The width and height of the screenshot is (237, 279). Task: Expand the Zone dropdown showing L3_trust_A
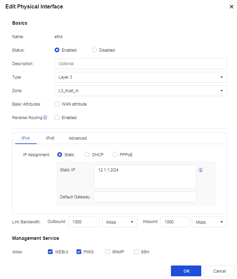pyautogui.click(x=140, y=91)
